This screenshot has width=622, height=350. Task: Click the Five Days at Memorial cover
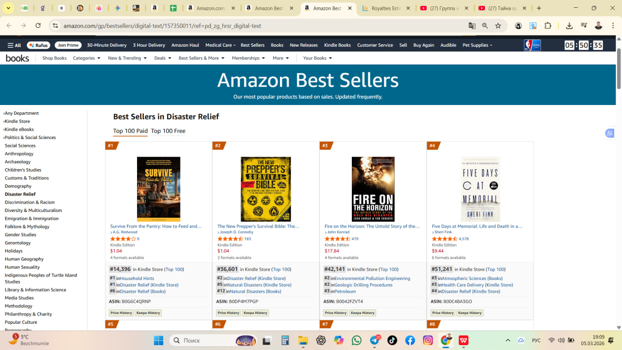(x=480, y=189)
